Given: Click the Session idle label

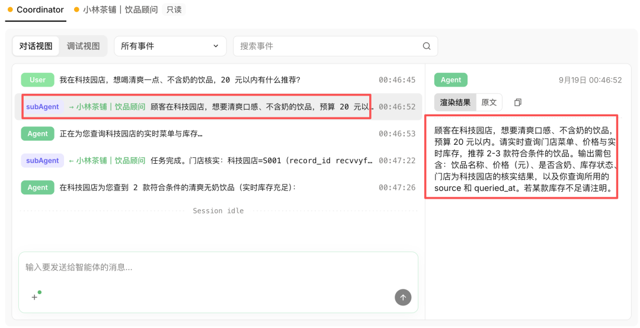Looking at the screenshot, I should [x=218, y=211].
